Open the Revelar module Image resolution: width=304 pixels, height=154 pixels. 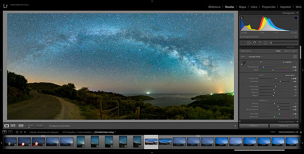[229, 7]
